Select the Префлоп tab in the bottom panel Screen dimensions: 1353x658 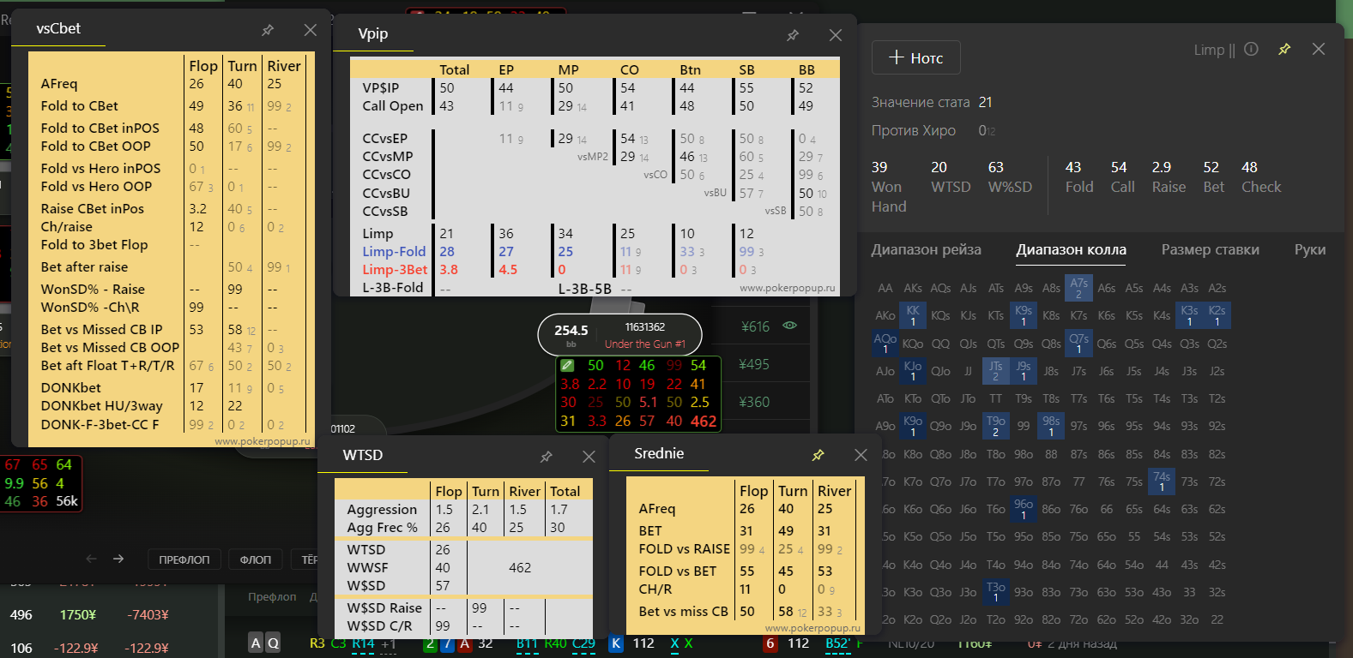pos(272,596)
